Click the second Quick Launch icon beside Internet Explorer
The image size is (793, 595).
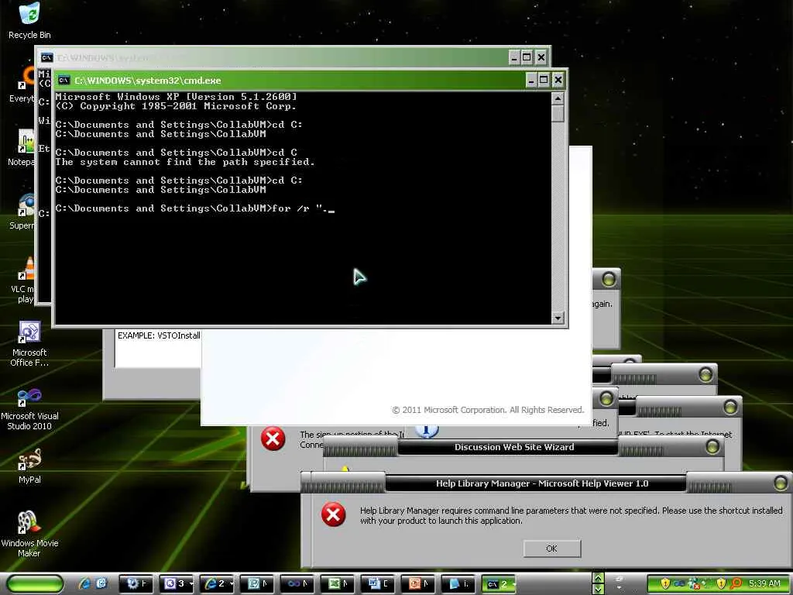101,584
